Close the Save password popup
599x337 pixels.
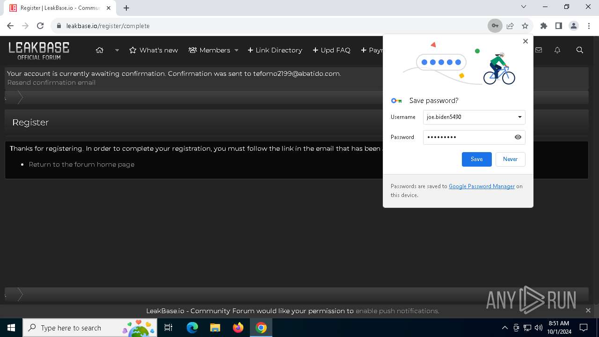point(526,41)
